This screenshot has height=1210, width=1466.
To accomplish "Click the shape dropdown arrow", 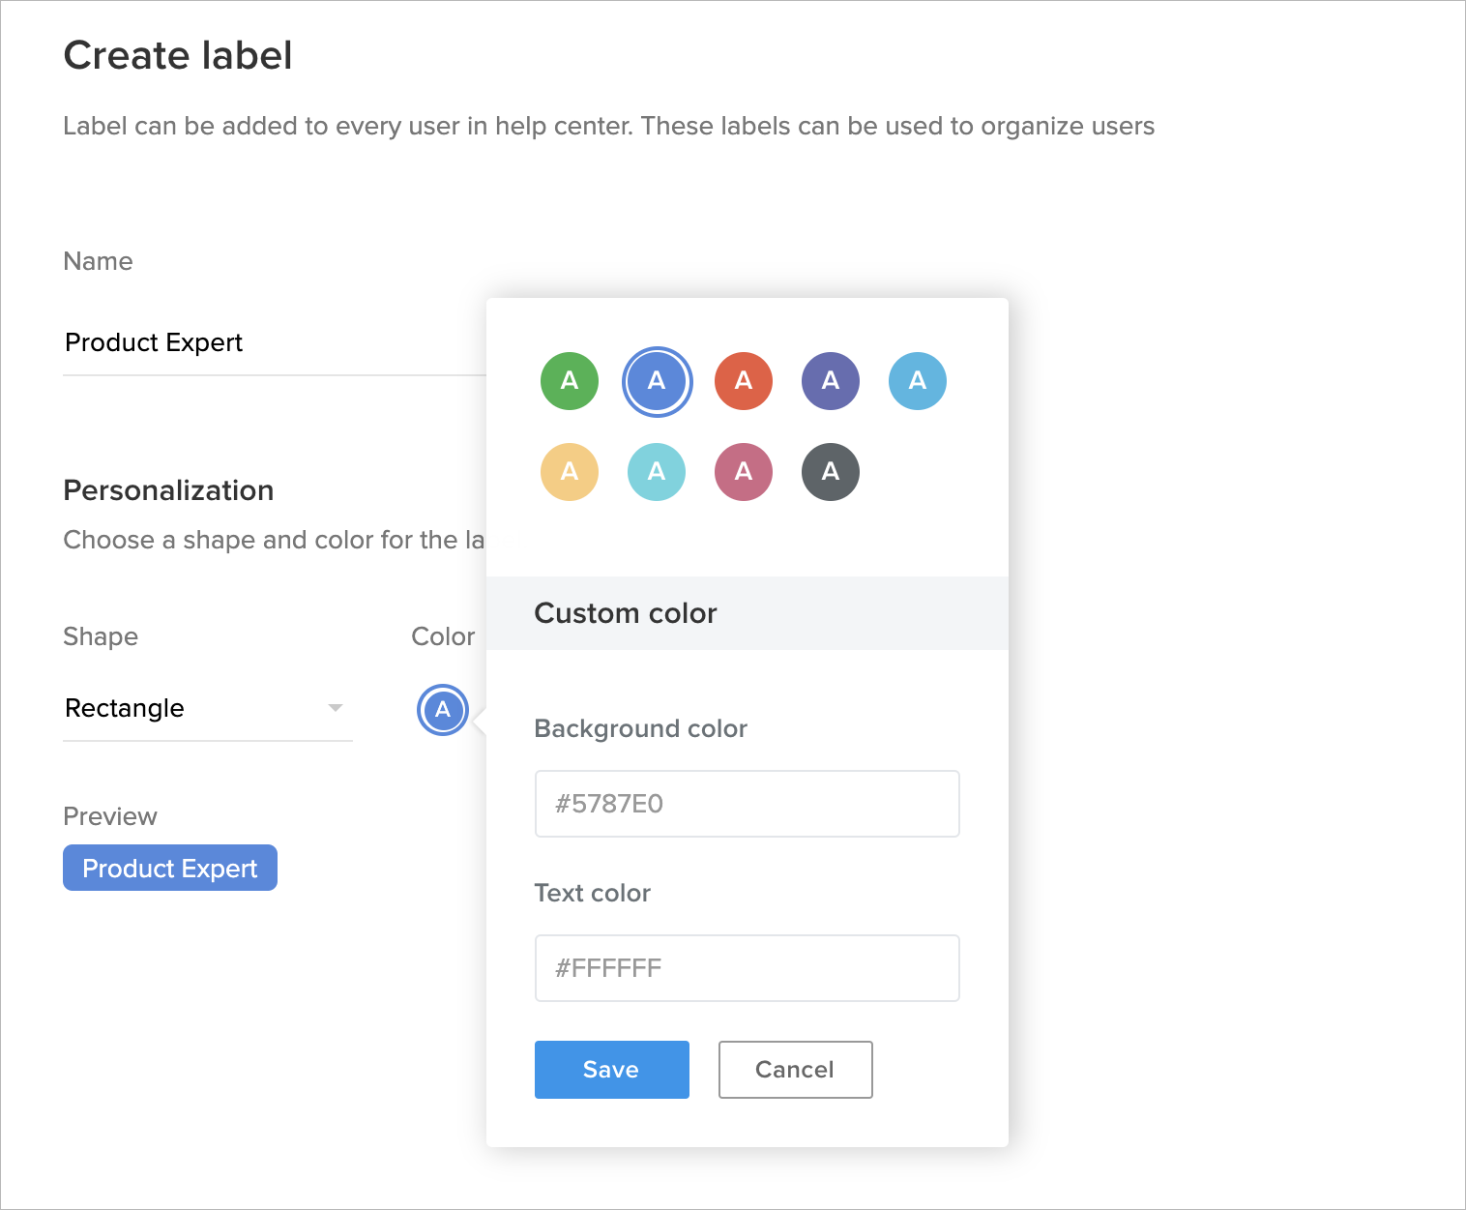I will coord(336,708).
